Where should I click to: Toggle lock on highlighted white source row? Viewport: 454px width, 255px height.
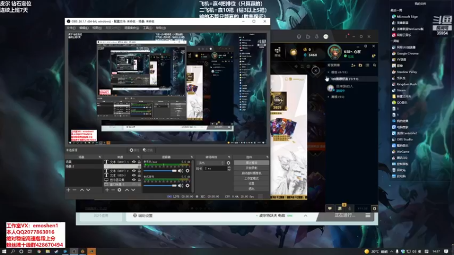tap(139, 166)
